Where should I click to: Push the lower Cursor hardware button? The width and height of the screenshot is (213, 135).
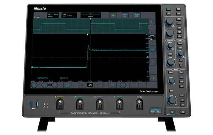pos(180,32)
